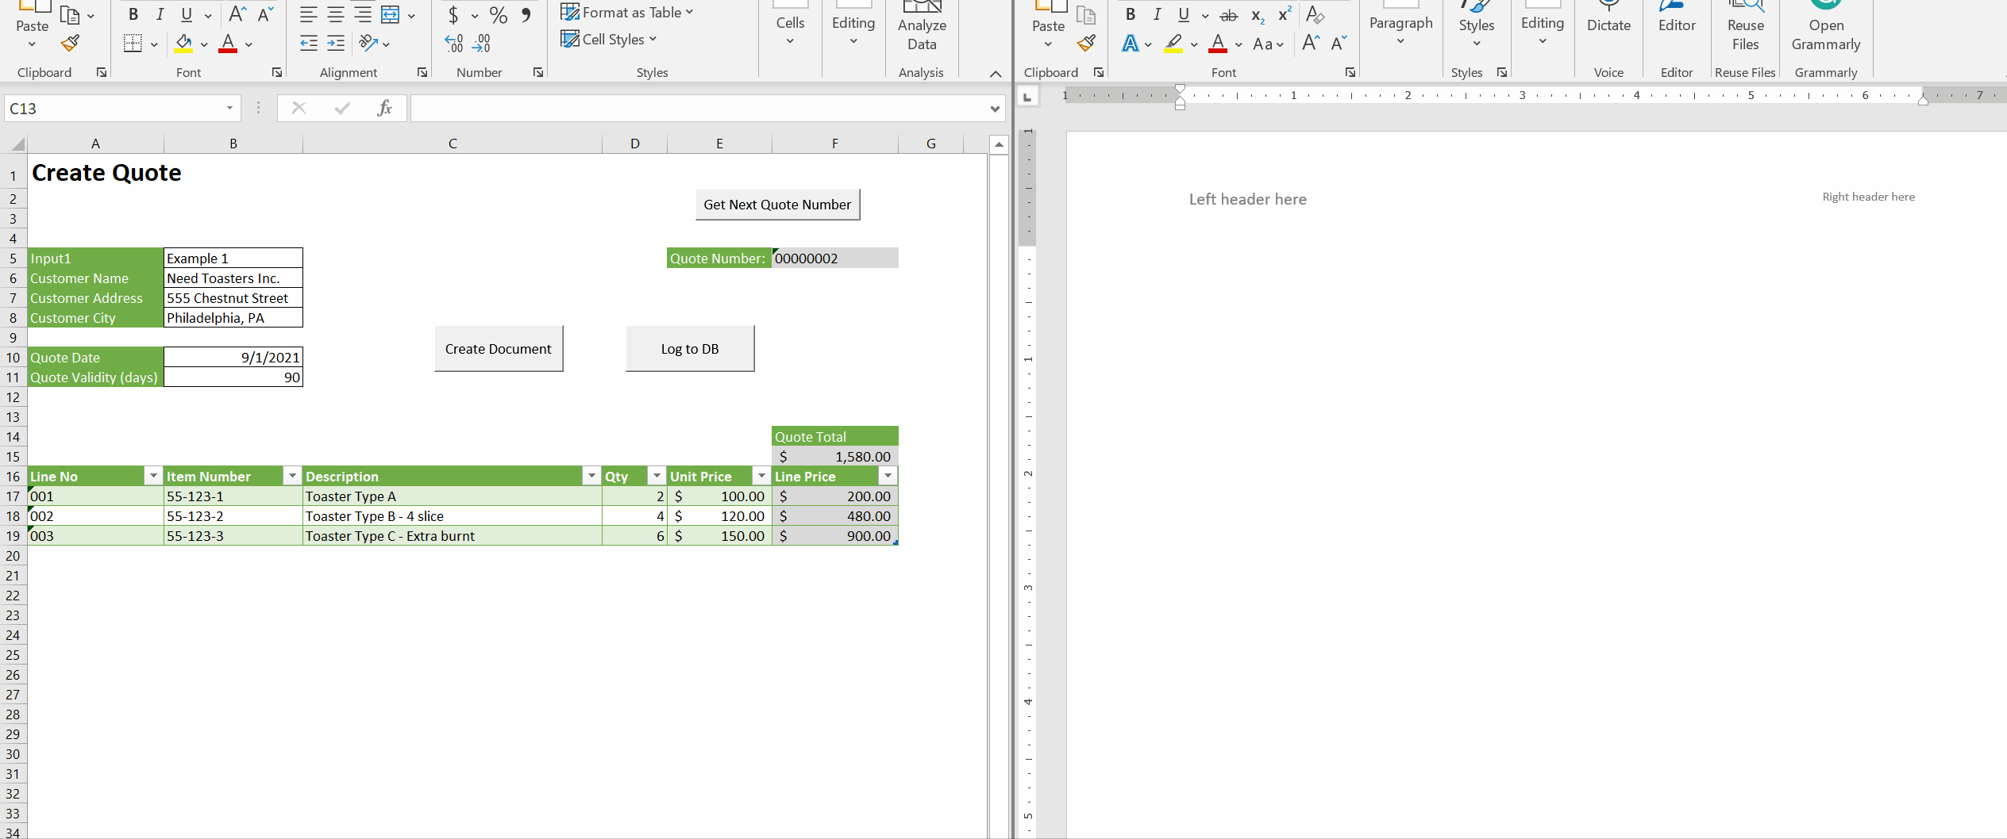2007x839 pixels.
Task: Toggle bold formatting in Excel
Action: pos(133,13)
